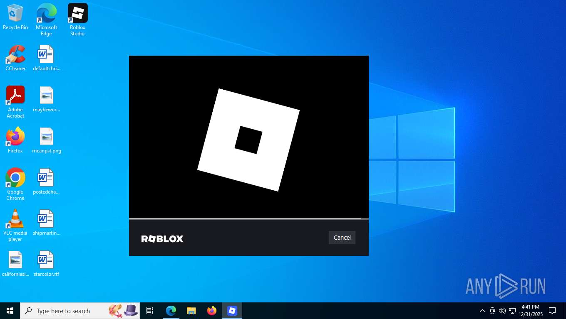566x319 pixels.
Task: Select the defaultchri... Word document
Action: [x=46, y=58]
